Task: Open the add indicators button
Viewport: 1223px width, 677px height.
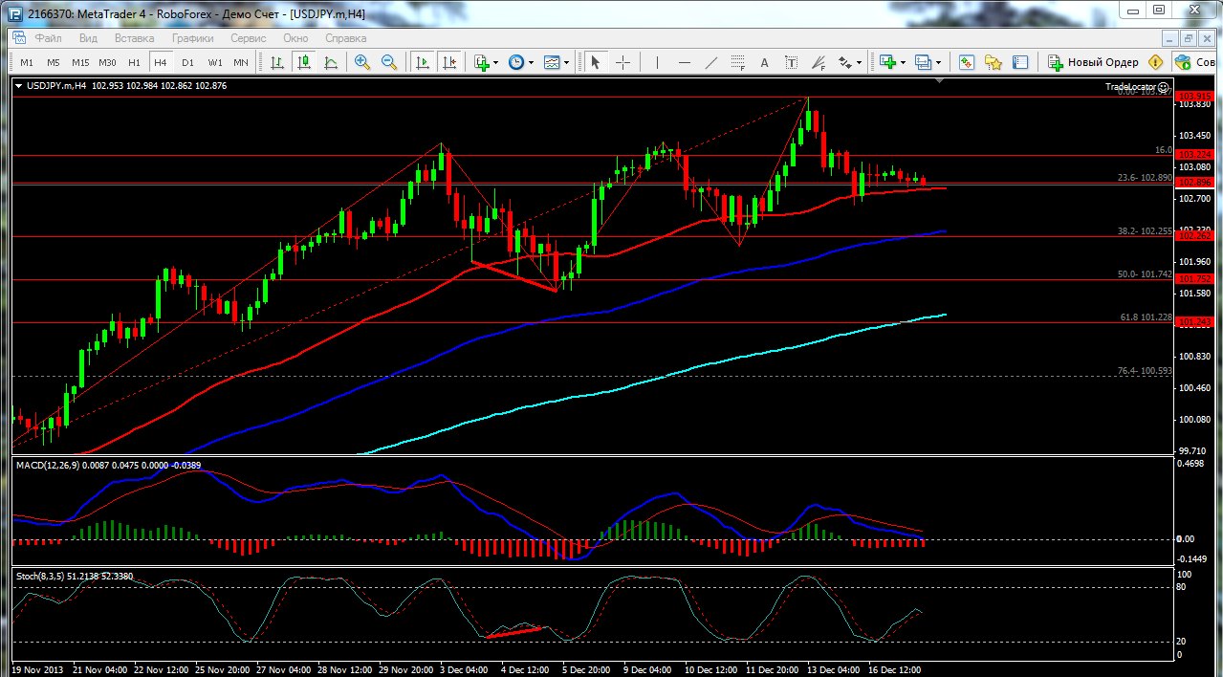Action: pyautogui.click(x=482, y=62)
